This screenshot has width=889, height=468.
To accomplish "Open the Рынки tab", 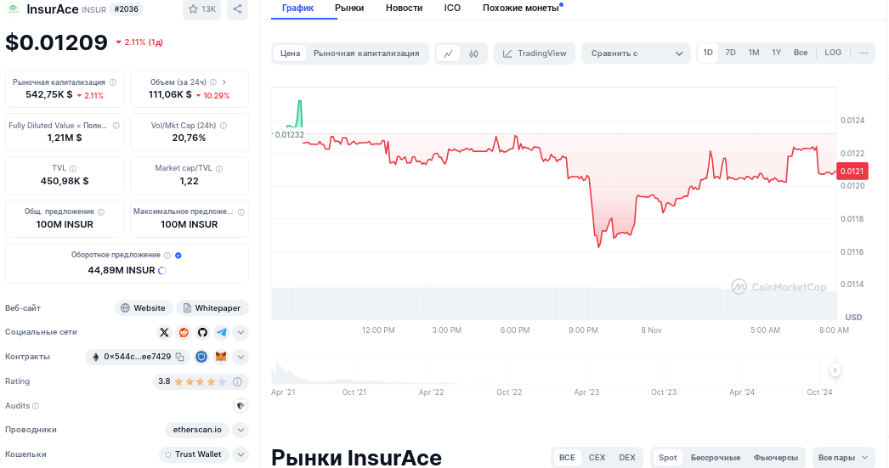I will pos(349,8).
